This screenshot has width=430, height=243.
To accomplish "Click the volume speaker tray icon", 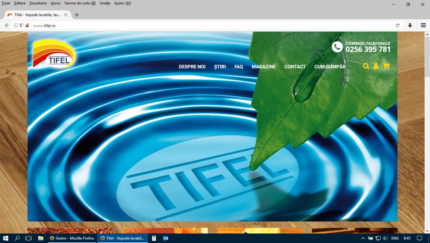I will coord(385,238).
